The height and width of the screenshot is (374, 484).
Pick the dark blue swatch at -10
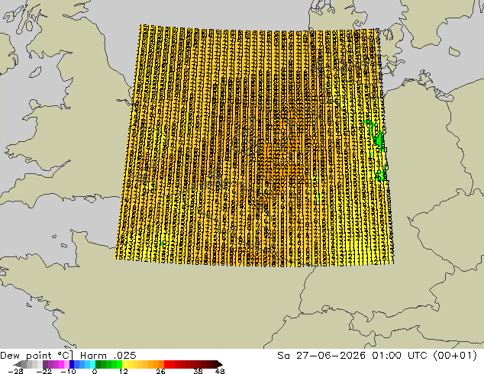[x=72, y=364]
